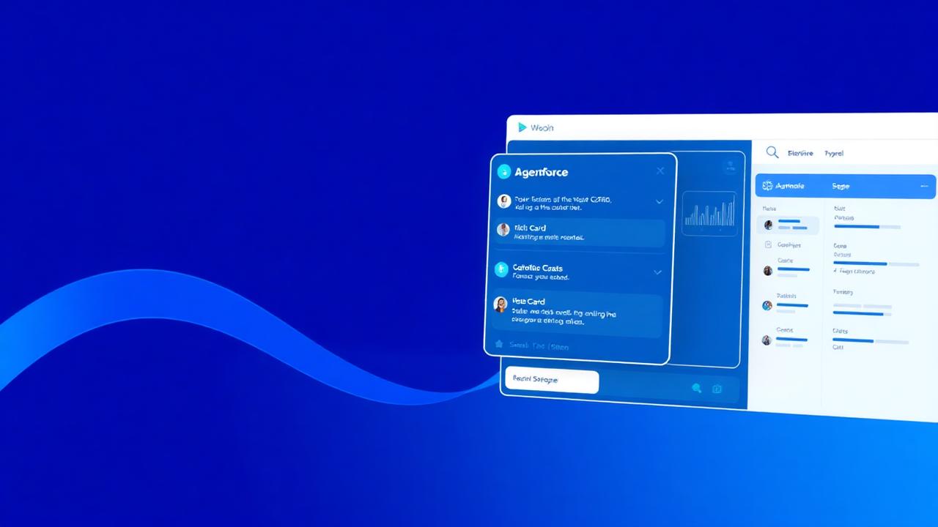The width and height of the screenshot is (938, 527).
Task: Focus the white message input field
Action: 552,381
